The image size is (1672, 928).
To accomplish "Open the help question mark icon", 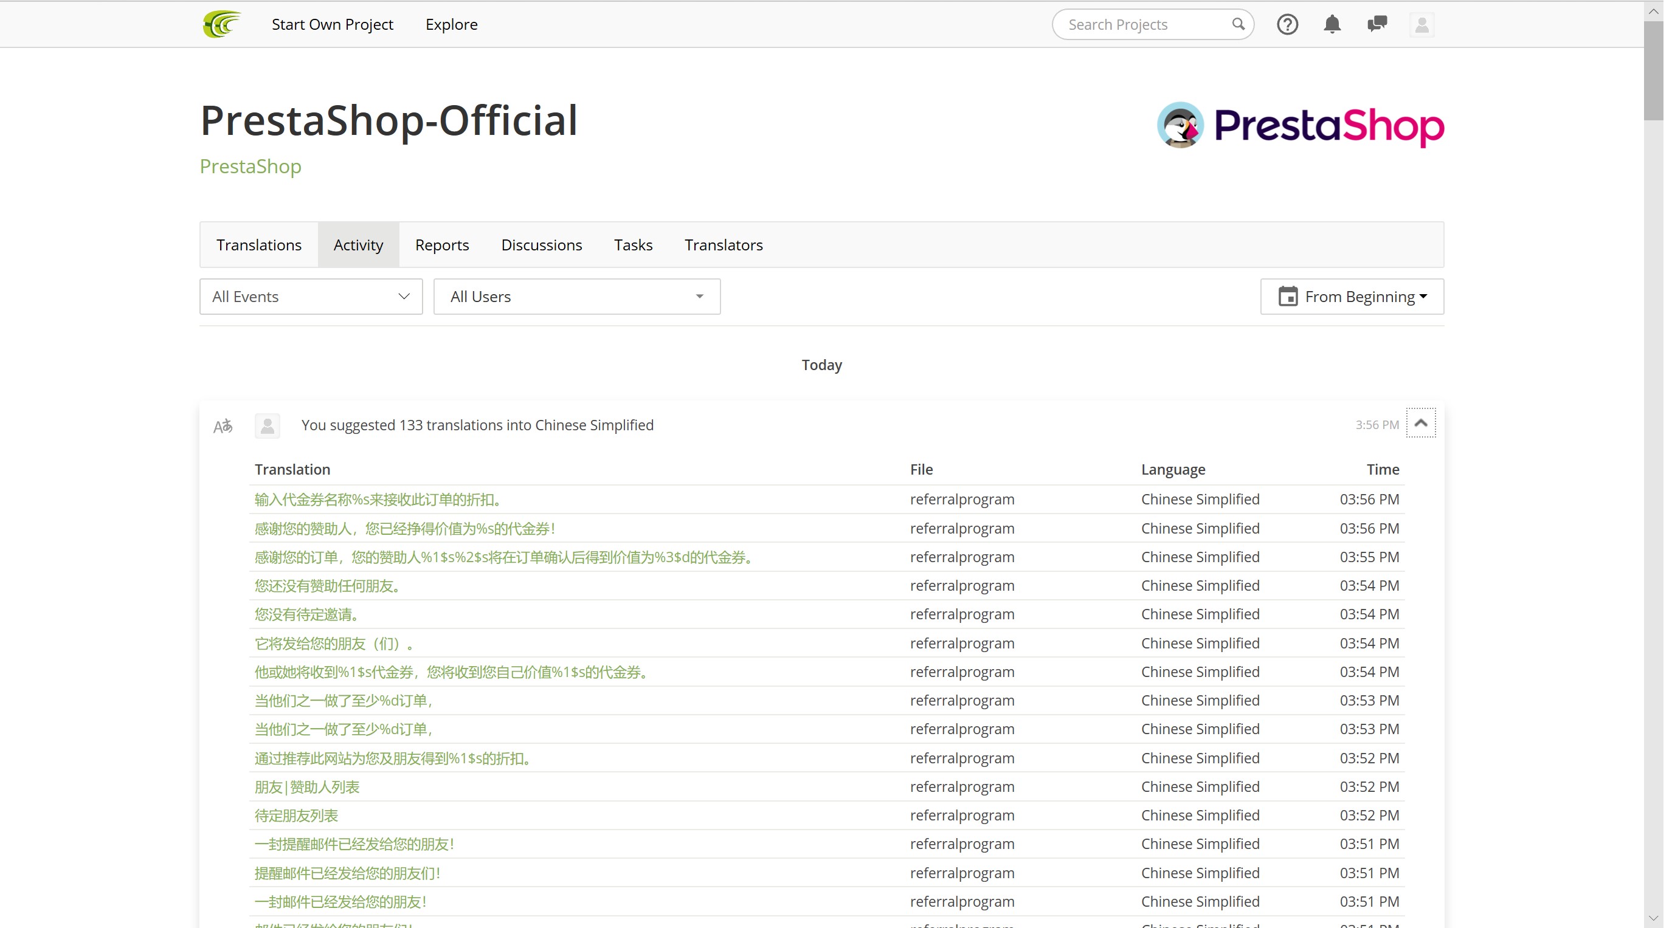I will [x=1288, y=25].
